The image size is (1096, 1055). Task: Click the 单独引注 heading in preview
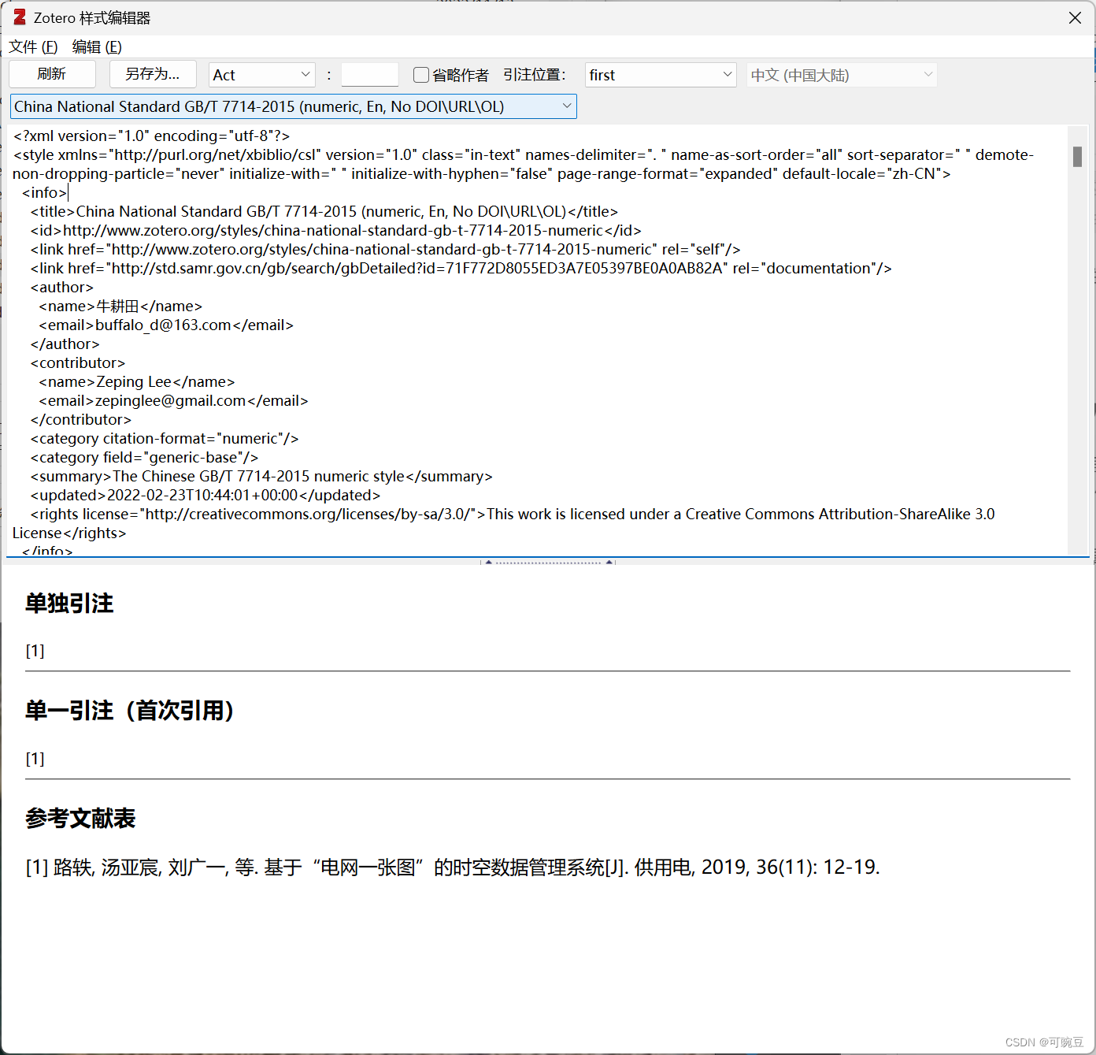(x=69, y=604)
